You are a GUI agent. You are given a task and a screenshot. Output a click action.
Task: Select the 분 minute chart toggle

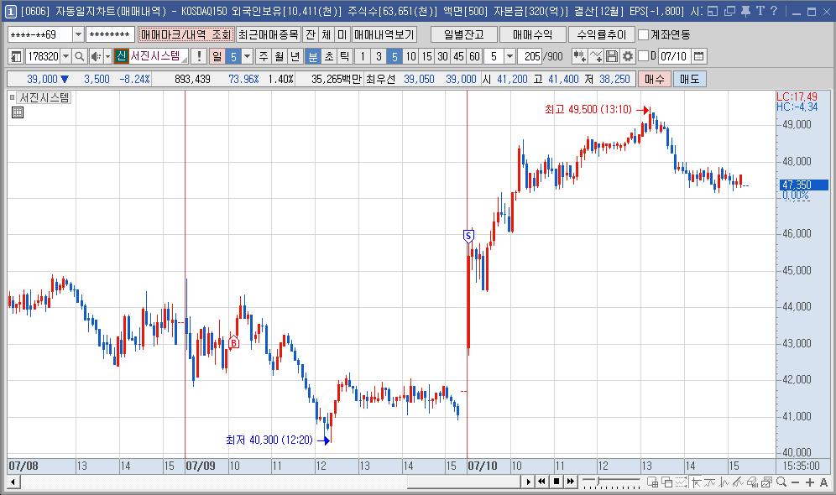click(313, 56)
